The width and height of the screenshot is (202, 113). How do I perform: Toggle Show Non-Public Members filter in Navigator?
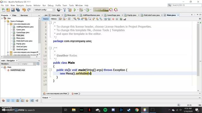(18, 100)
